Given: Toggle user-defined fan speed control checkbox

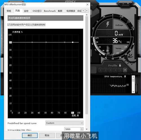Looking at the screenshot, I should [x=9, y=25].
